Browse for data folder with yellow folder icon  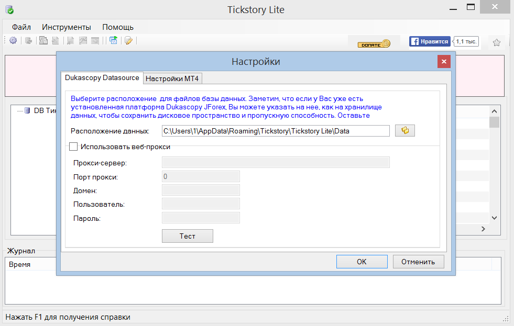(405, 131)
